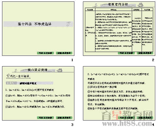This screenshot has width=157, height=127.
Task: Click the page number 3 under the third slide
Action: (72, 125)
